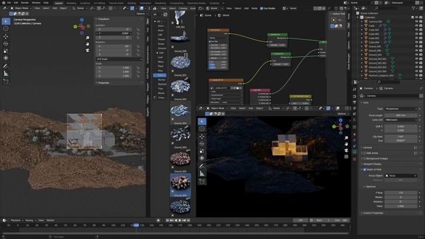The width and height of the screenshot is (425, 239).
Task: Select the Measure tool in left viewport
Action: [x=6, y=74]
